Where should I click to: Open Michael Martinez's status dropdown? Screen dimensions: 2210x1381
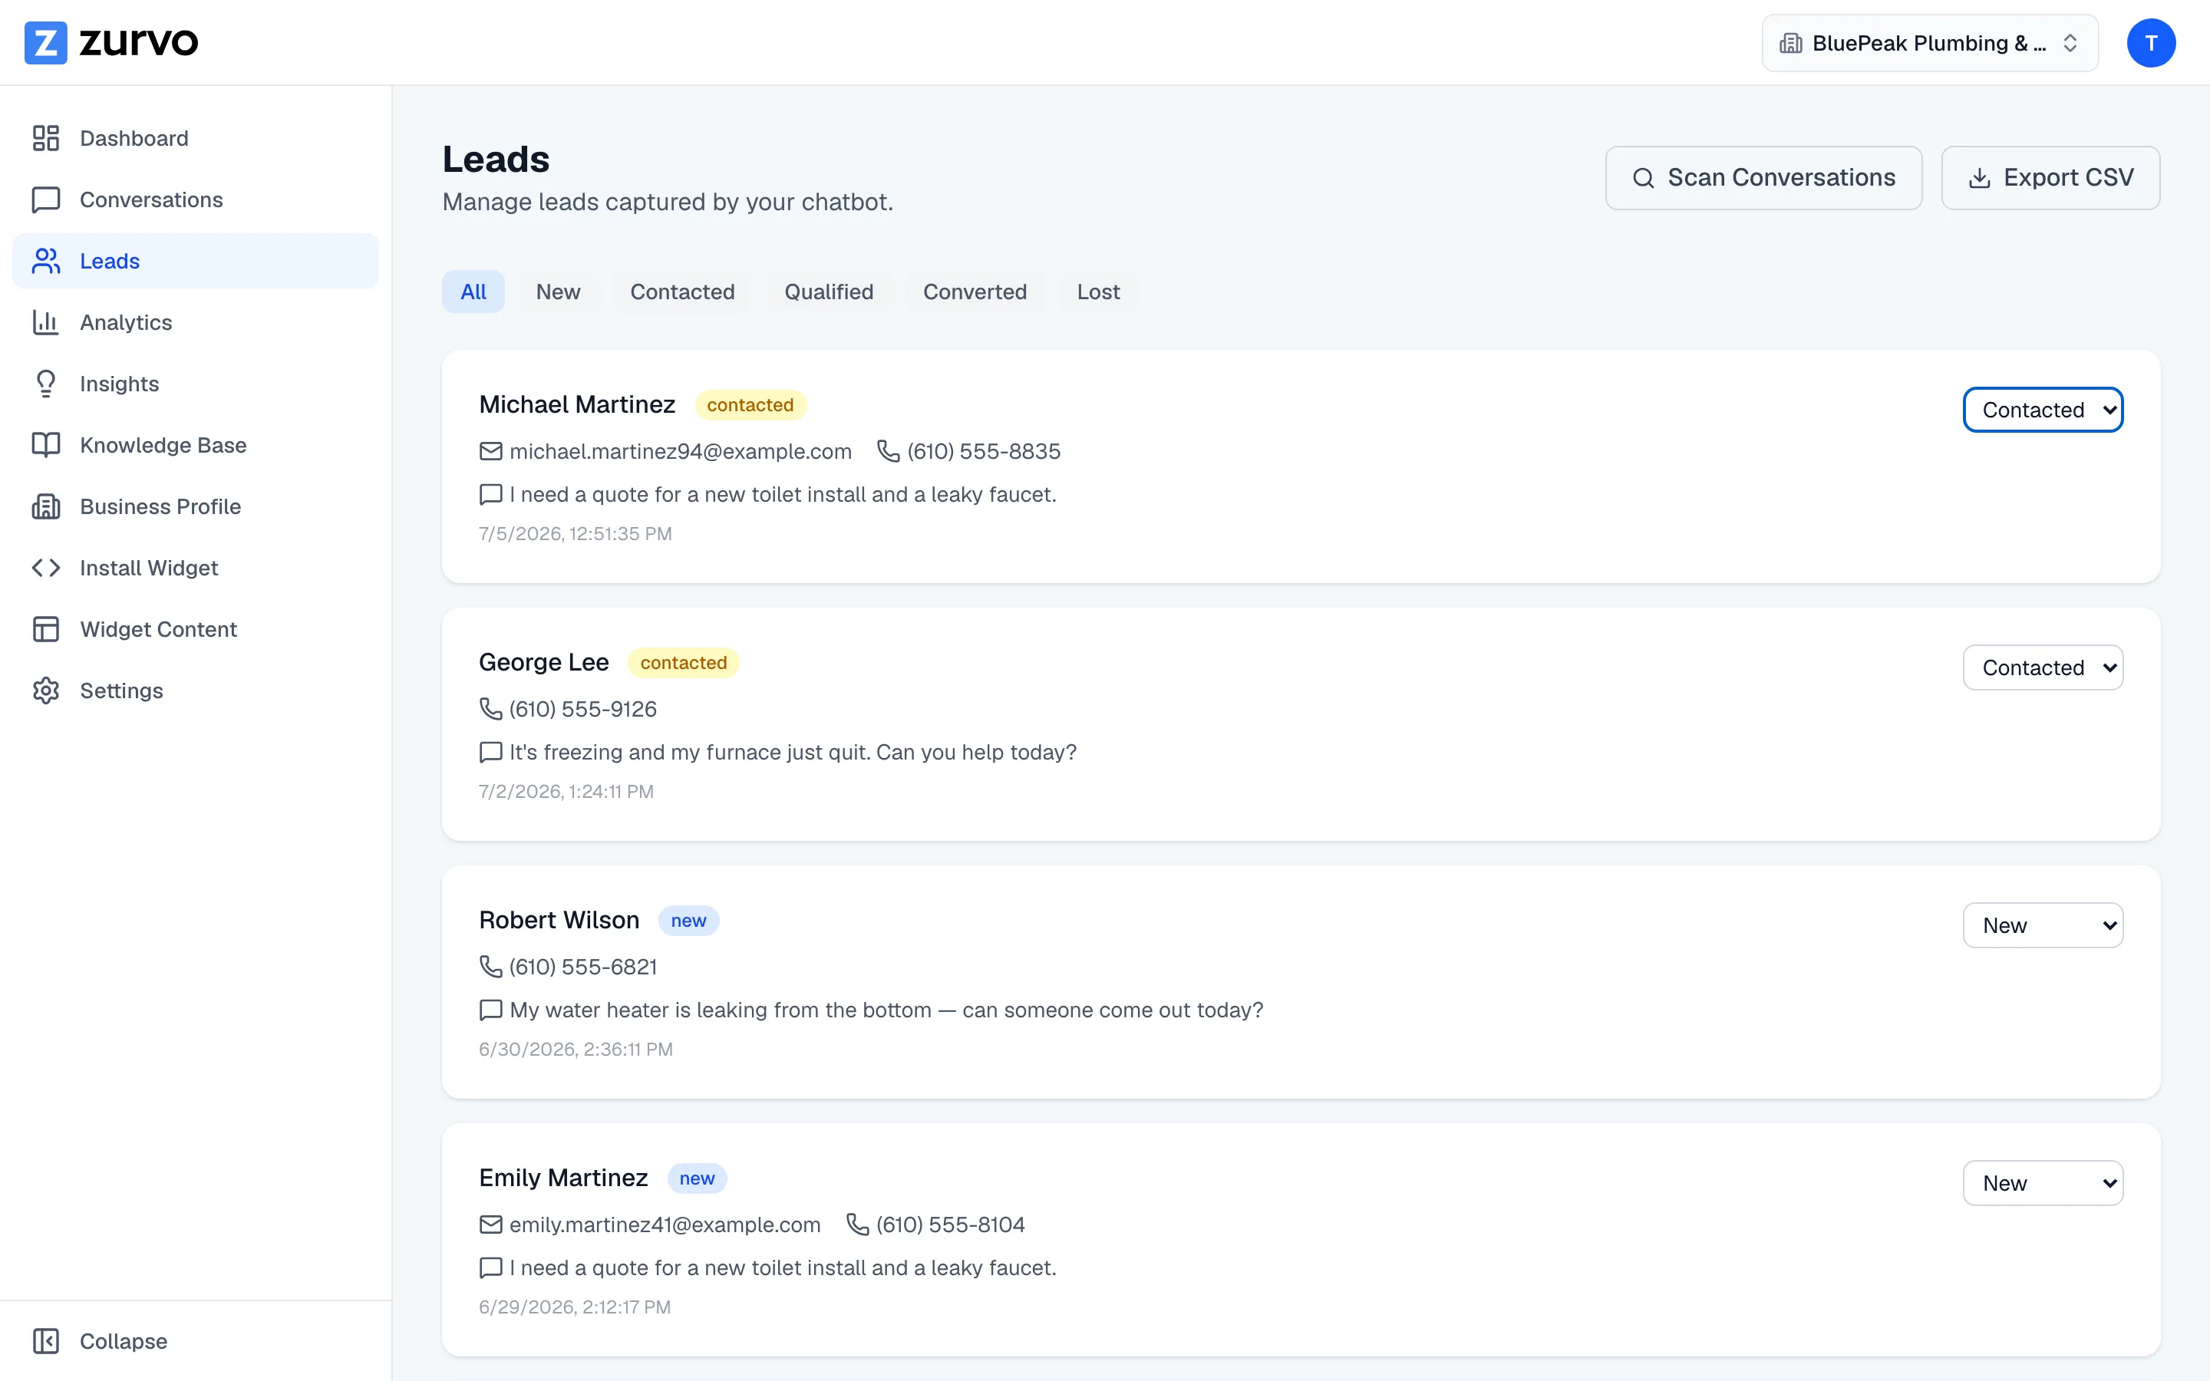pyautogui.click(x=2042, y=409)
